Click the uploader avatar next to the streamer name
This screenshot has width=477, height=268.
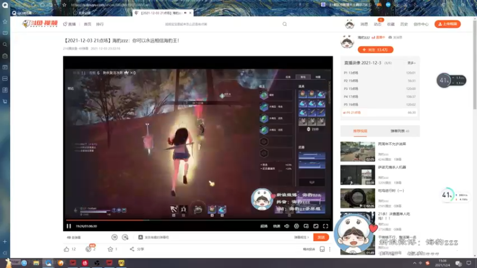tap(348, 42)
